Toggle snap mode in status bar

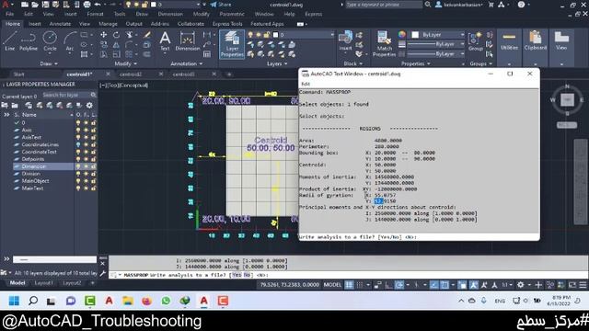(x=360, y=285)
